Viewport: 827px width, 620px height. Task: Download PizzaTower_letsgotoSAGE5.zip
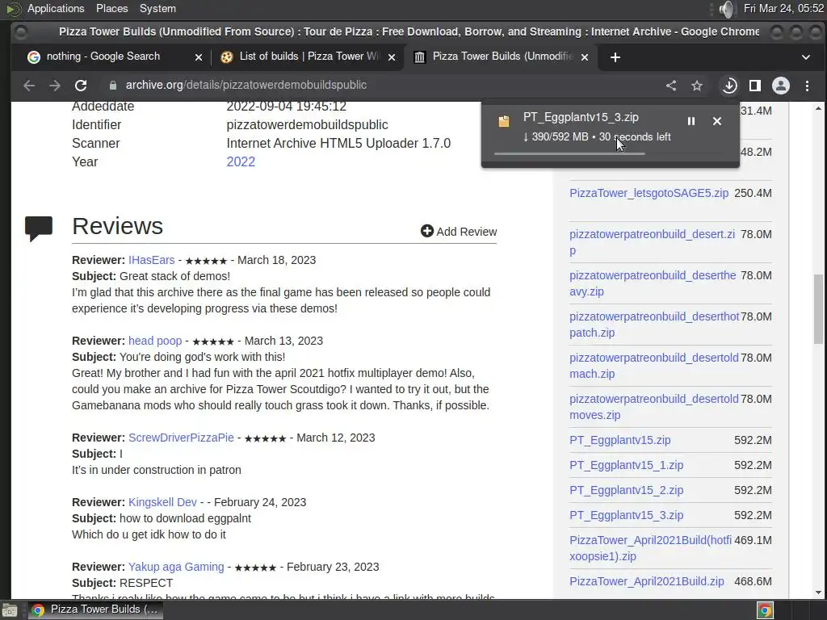click(649, 193)
